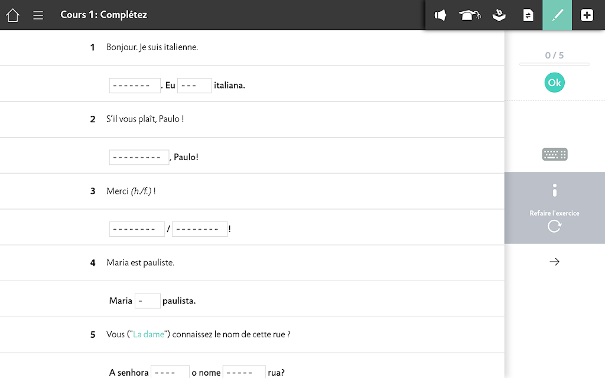Go to next page with arrow
Image resolution: width=605 pixels, height=378 pixels.
click(554, 262)
